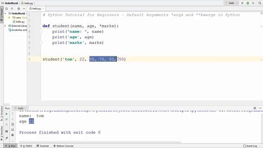
Task: Open the hello run configuration dropdown
Action: (231, 3)
